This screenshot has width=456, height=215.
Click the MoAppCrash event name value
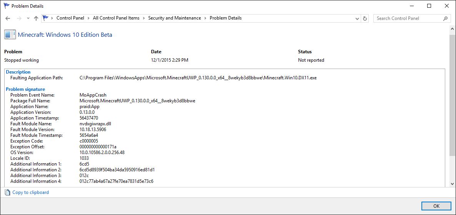click(x=93, y=95)
